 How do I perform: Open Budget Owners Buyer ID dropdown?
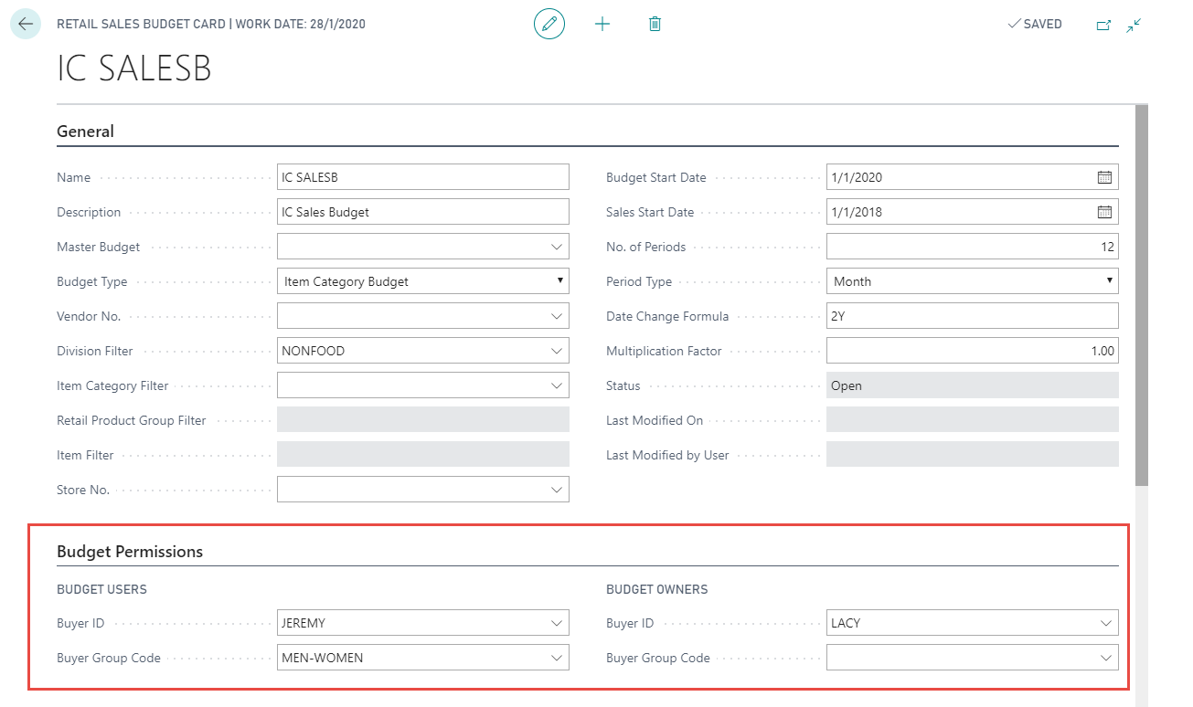1106,623
